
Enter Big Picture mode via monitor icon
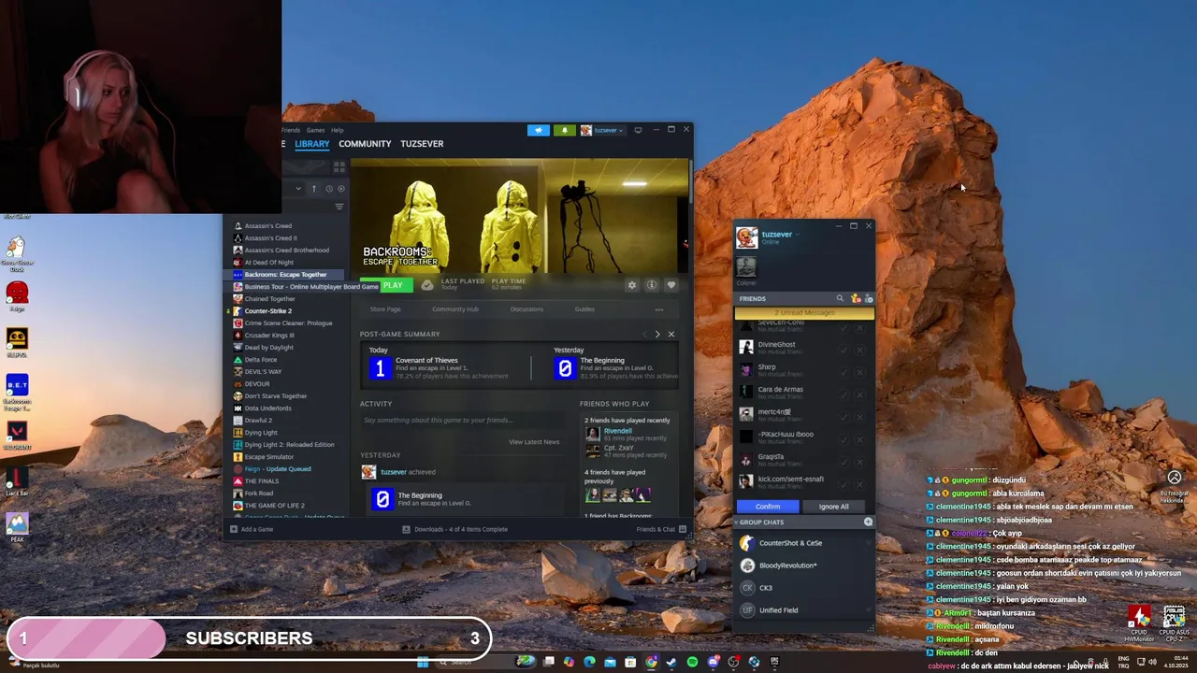pyautogui.click(x=638, y=130)
